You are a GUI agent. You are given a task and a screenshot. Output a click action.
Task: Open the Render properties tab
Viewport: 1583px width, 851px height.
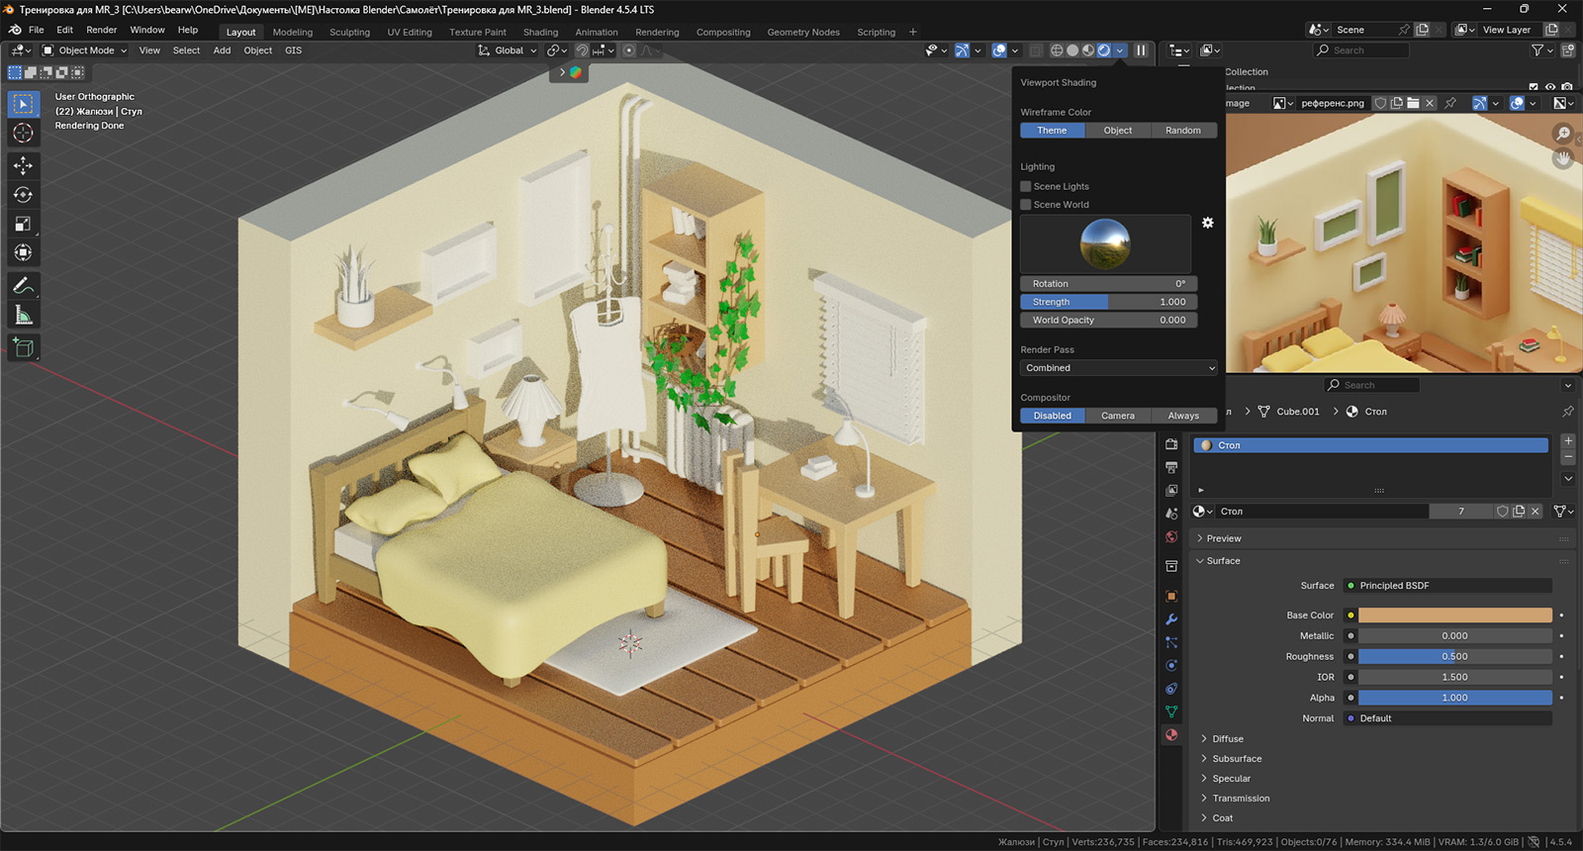click(1171, 444)
